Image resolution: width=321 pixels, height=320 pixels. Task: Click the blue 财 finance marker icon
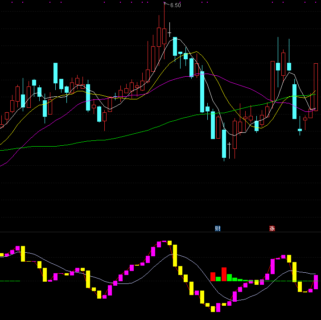218,228
